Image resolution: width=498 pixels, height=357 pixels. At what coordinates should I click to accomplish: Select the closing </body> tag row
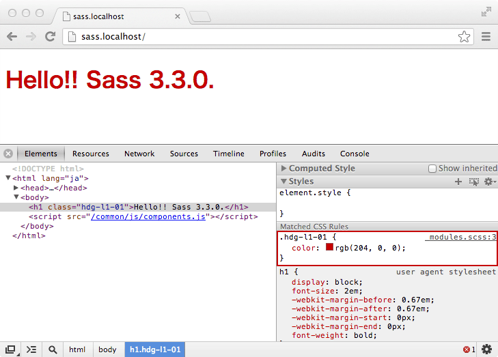37,226
